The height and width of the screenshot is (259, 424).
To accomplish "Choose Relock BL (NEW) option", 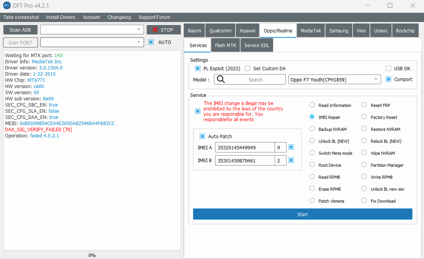I will point(364,141).
